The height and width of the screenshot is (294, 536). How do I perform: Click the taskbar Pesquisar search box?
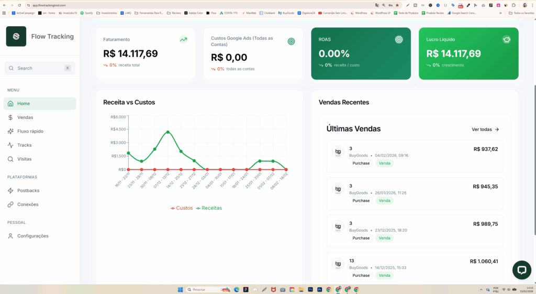tap(208, 290)
